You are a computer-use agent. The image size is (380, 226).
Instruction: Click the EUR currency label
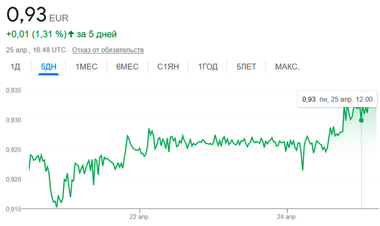pyautogui.click(x=59, y=18)
